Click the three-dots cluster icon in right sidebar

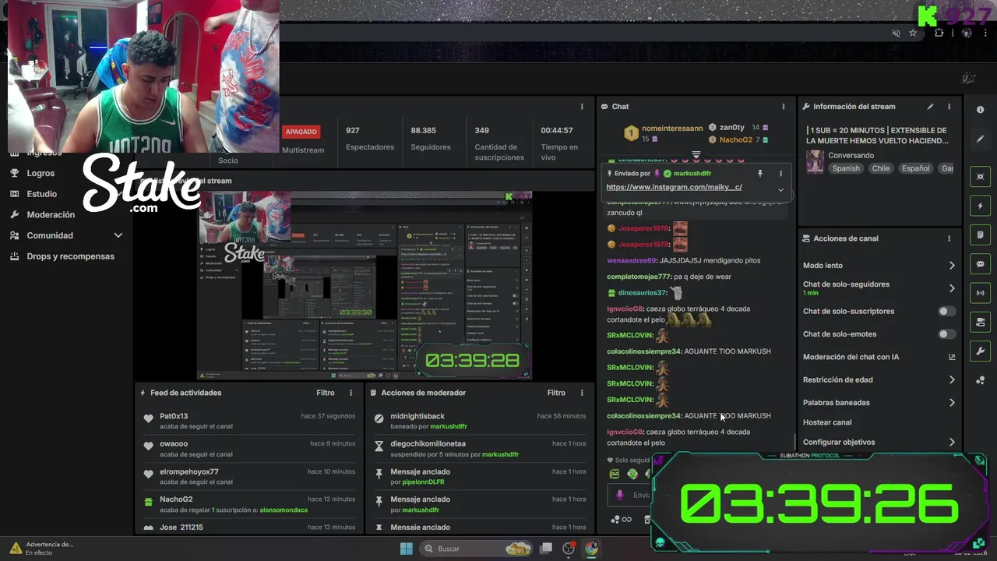[980, 380]
